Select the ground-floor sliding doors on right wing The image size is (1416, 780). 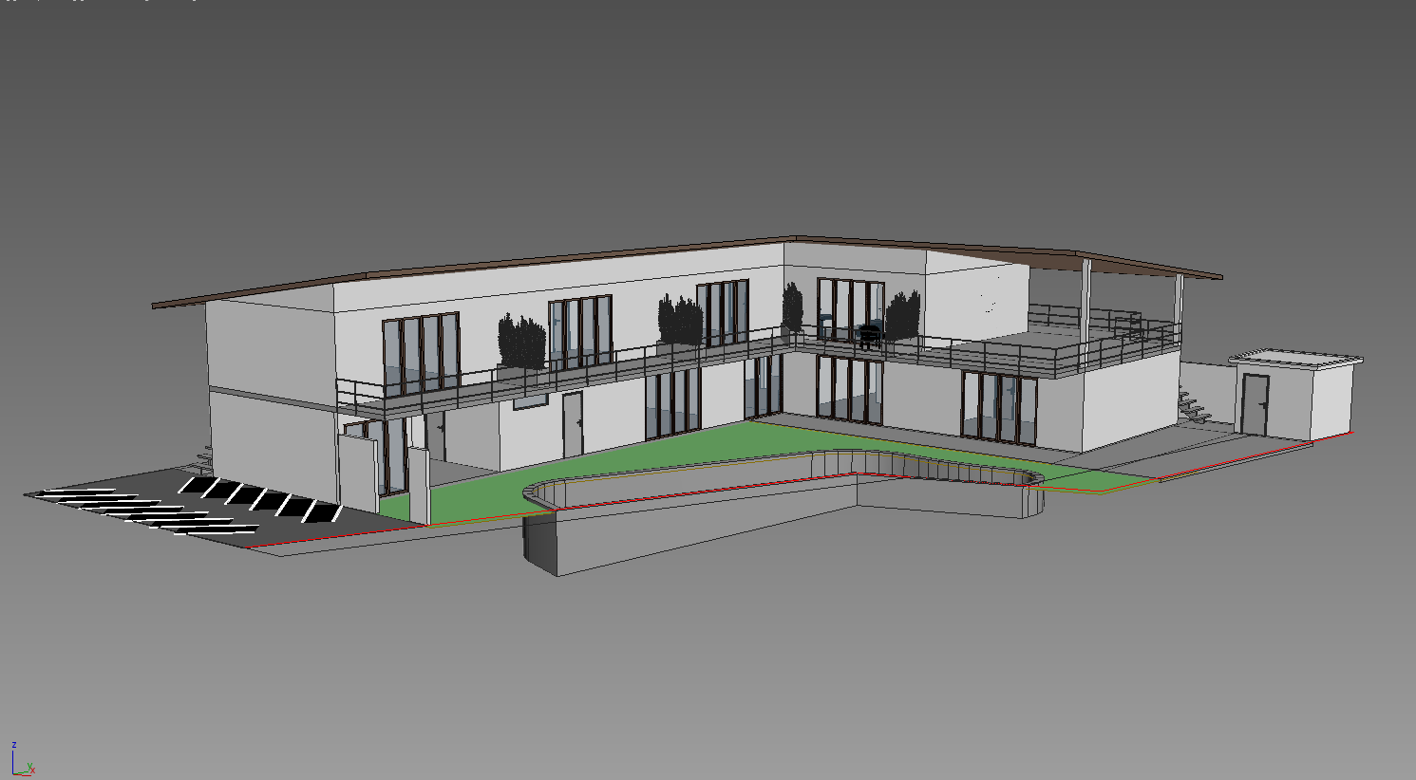998,407
